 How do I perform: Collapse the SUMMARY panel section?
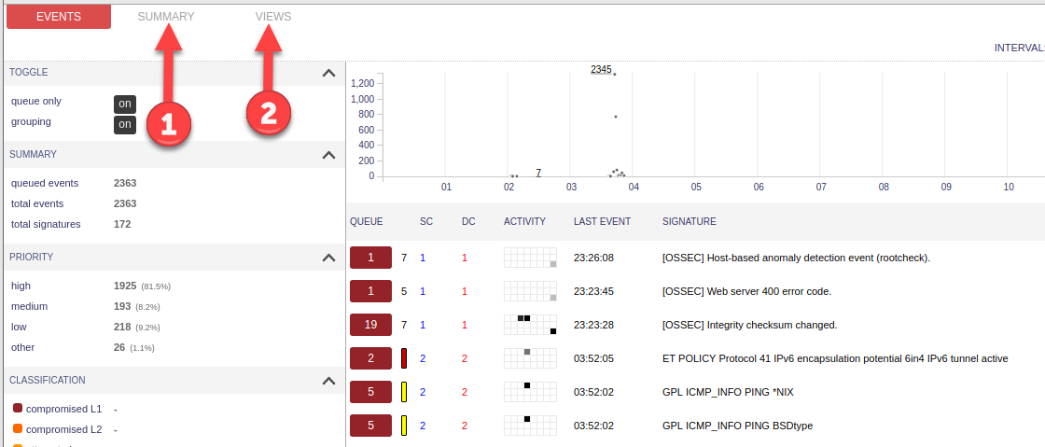coord(328,155)
